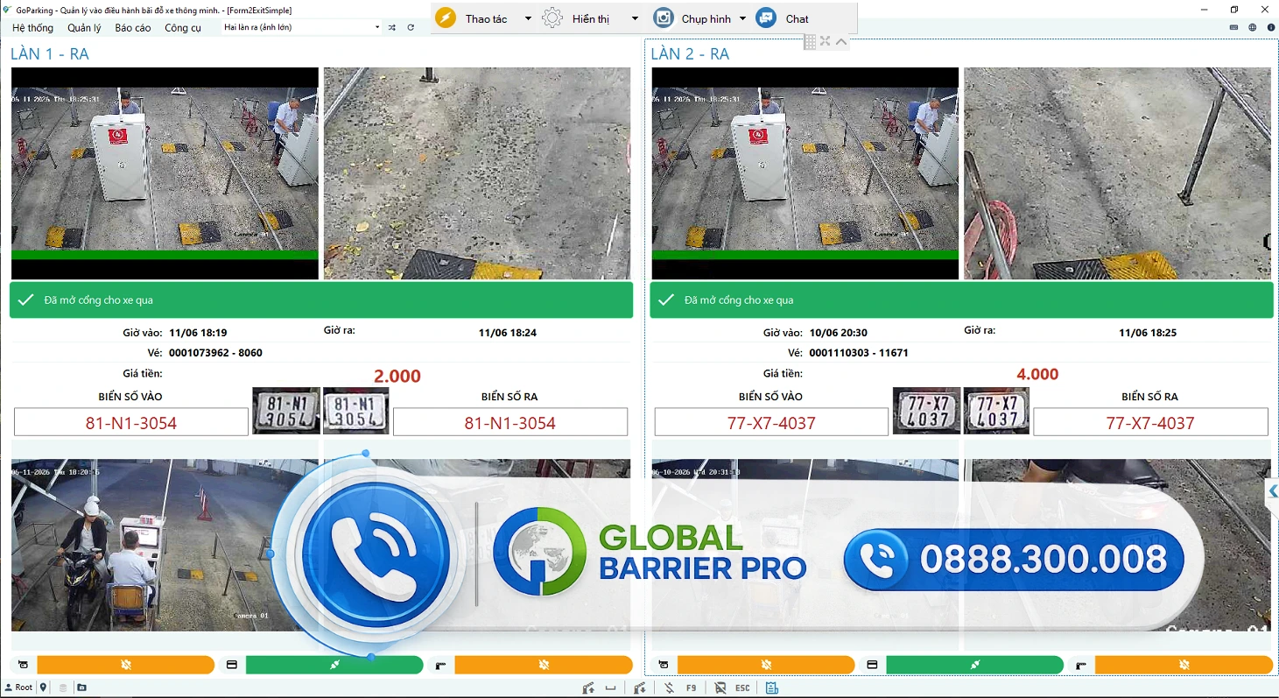Click the open barrier up-arrow icon in the status bar
The height and width of the screenshot is (698, 1279).
click(x=588, y=688)
